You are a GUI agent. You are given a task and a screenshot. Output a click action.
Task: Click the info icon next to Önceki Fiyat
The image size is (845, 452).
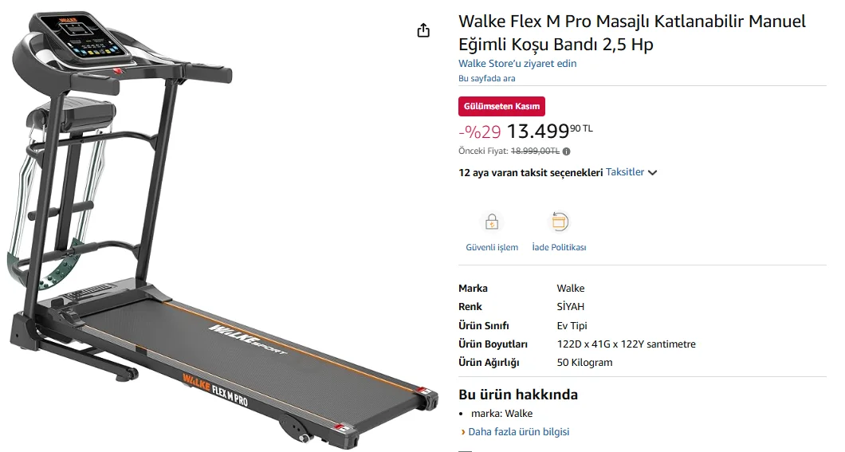click(x=566, y=151)
